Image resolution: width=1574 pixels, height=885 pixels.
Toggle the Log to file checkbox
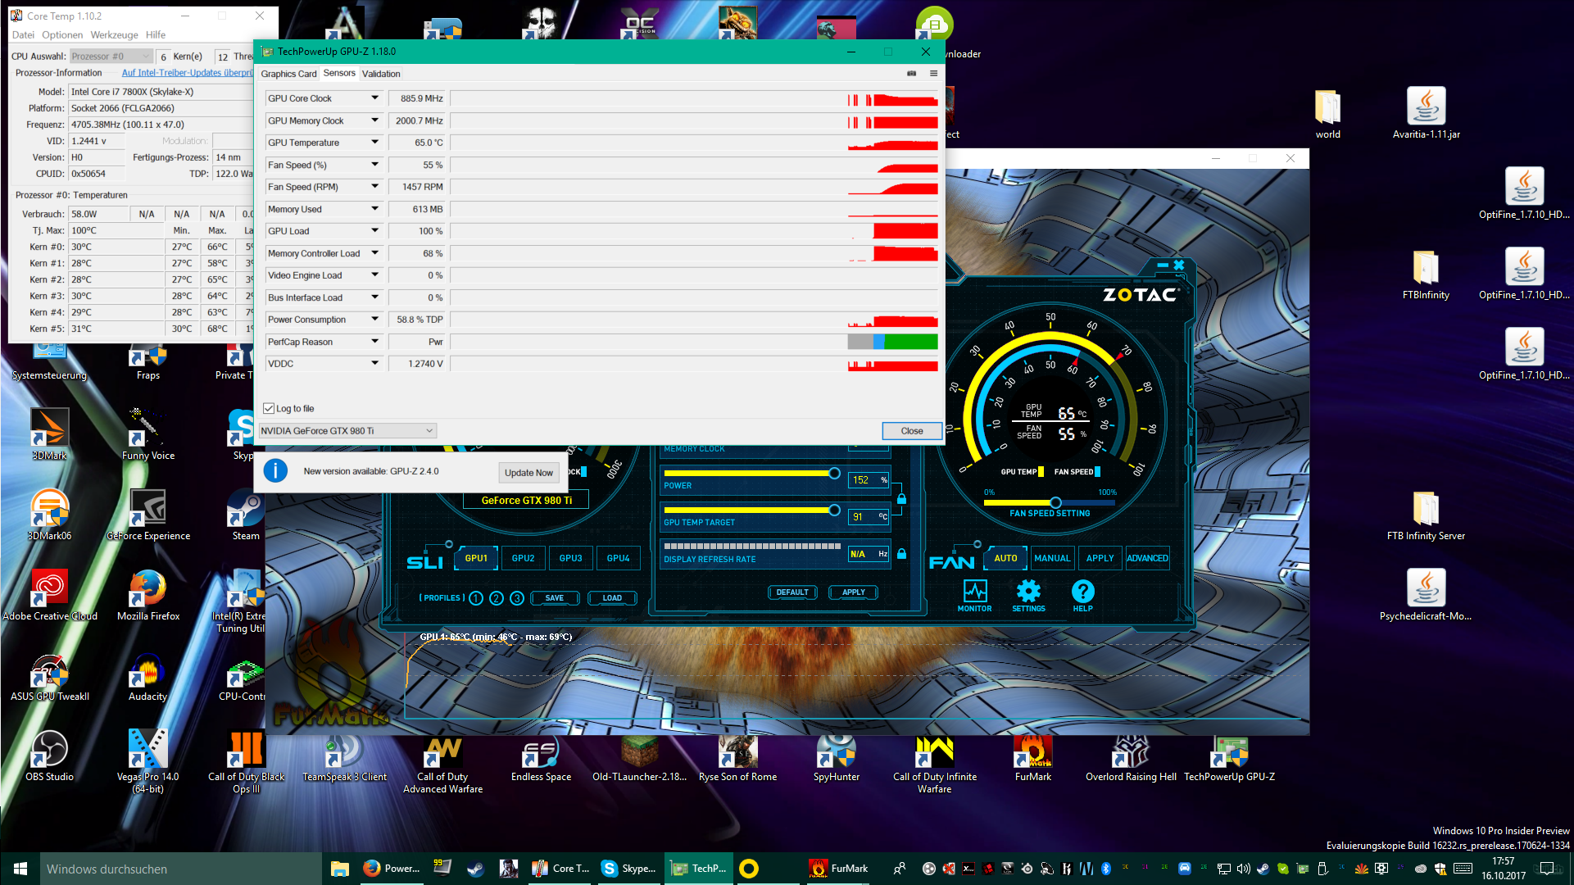pos(269,408)
